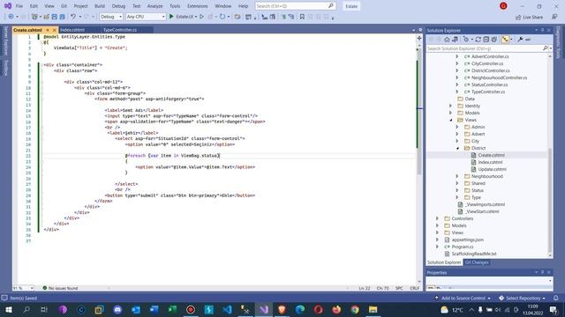The height and width of the screenshot is (317, 565).
Task: Select Update.cshtml in Solution Explorer
Action: 493,169
